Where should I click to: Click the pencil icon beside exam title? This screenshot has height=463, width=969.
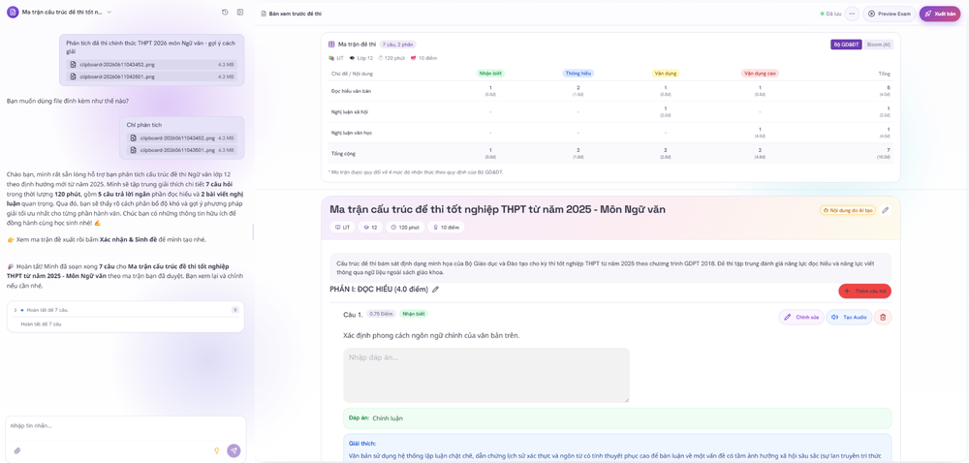pos(885,210)
